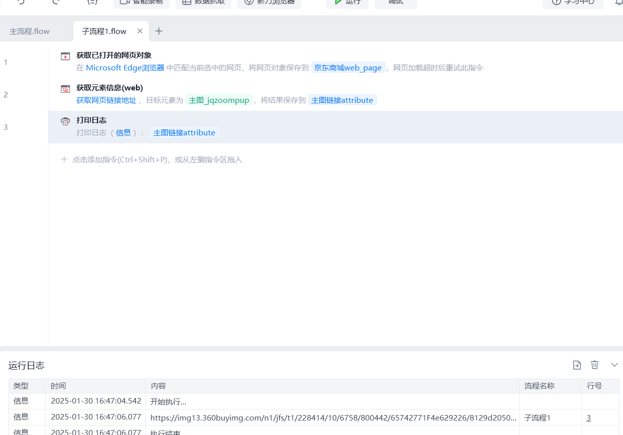The width and height of the screenshot is (623, 435).
Task: Click the 打印日志 printer icon
Action: click(x=65, y=121)
